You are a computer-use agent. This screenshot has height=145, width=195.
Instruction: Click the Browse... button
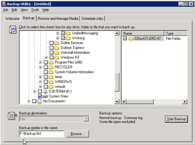77,134
